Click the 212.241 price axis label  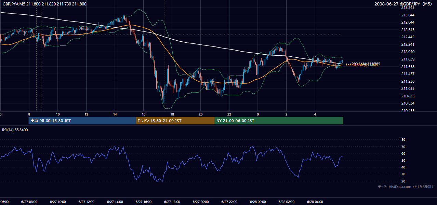(408, 44)
